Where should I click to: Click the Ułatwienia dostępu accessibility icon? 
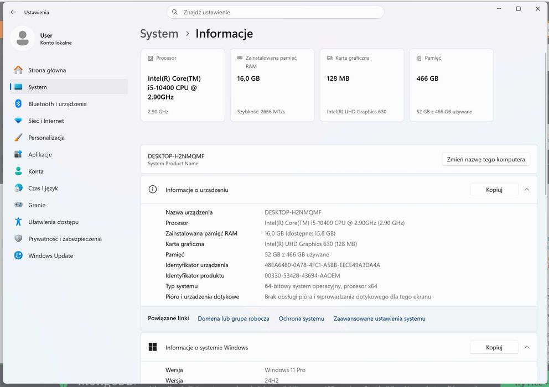click(18, 222)
